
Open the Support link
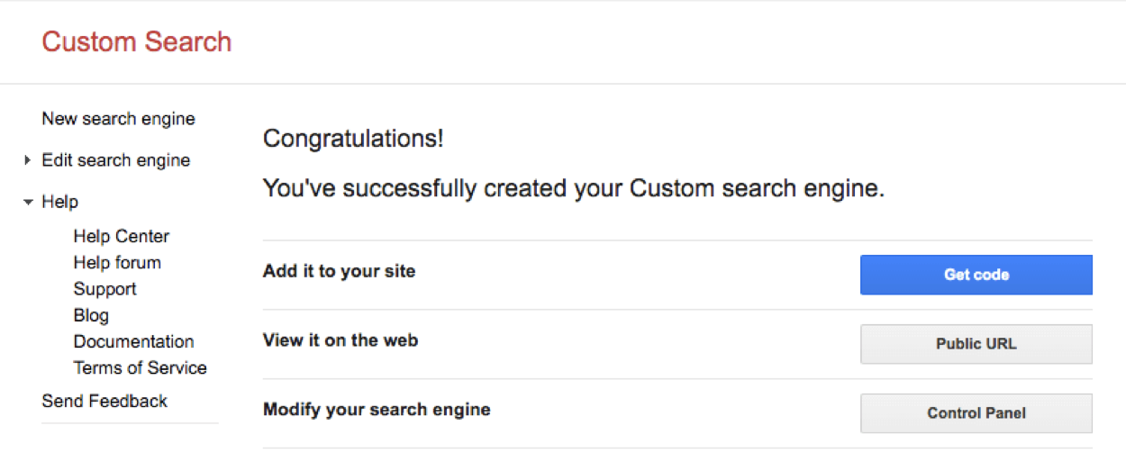pos(105,289)
